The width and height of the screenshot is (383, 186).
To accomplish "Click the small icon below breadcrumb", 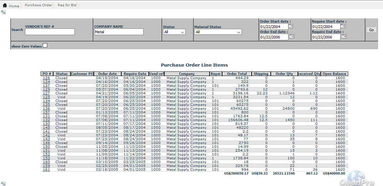I will tap(3, 12).
